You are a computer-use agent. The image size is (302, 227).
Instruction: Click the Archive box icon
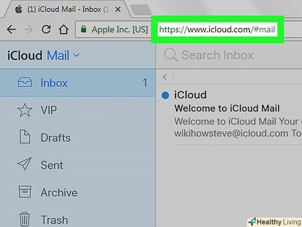(25, 192)
